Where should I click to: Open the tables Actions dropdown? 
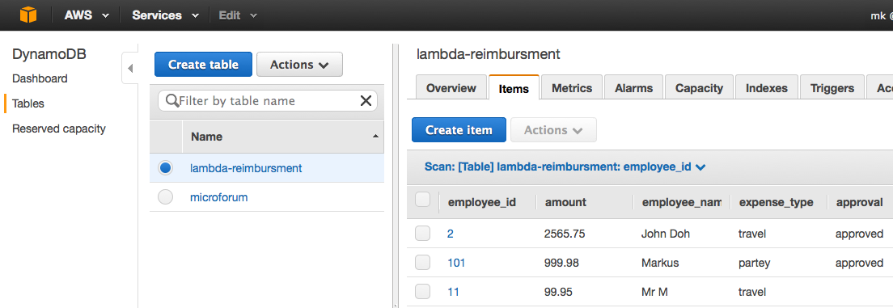[299, 65]
